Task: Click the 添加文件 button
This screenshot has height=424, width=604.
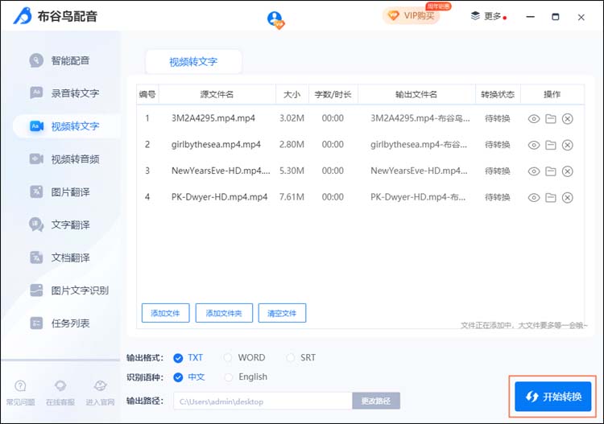Action: [166, 313]
